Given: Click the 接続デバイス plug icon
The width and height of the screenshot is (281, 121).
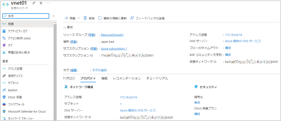Looking at the screenshot, I should point(4,76).
